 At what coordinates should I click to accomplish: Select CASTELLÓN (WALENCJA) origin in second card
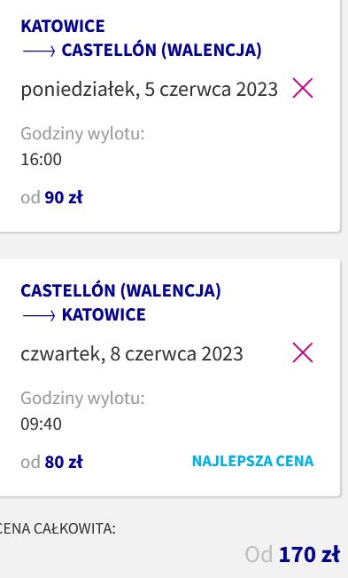(x=121, y=291)
